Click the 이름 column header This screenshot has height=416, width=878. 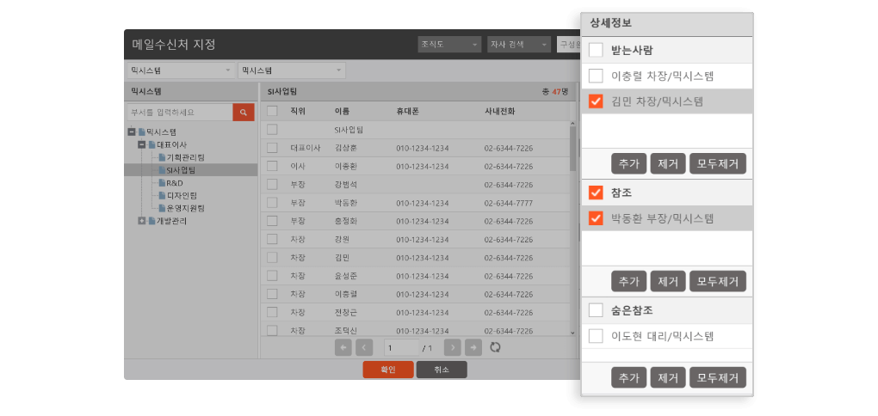pos(342,111)
